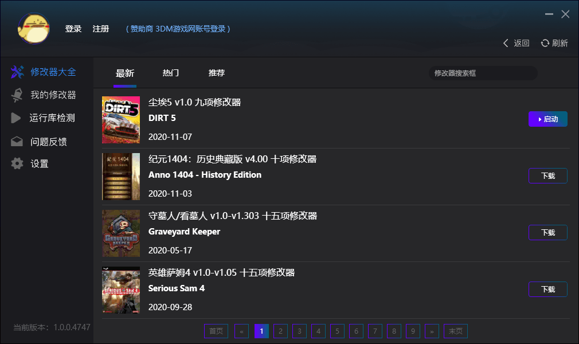Select the 最新 tab

tap(125, 73)
